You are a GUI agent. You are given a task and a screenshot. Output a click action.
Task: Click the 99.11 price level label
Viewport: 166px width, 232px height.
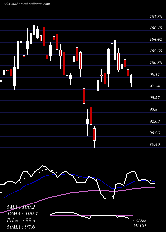point(155,75)
